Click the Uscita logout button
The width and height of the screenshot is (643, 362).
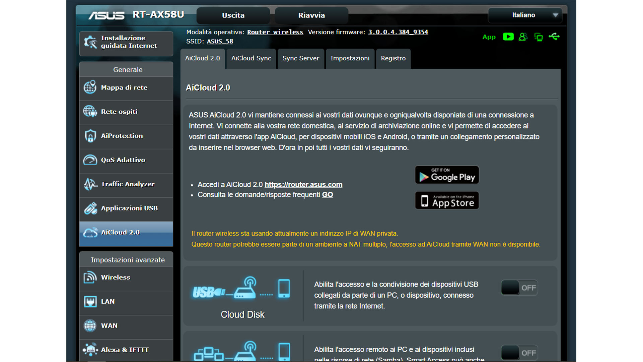(233, 15)
